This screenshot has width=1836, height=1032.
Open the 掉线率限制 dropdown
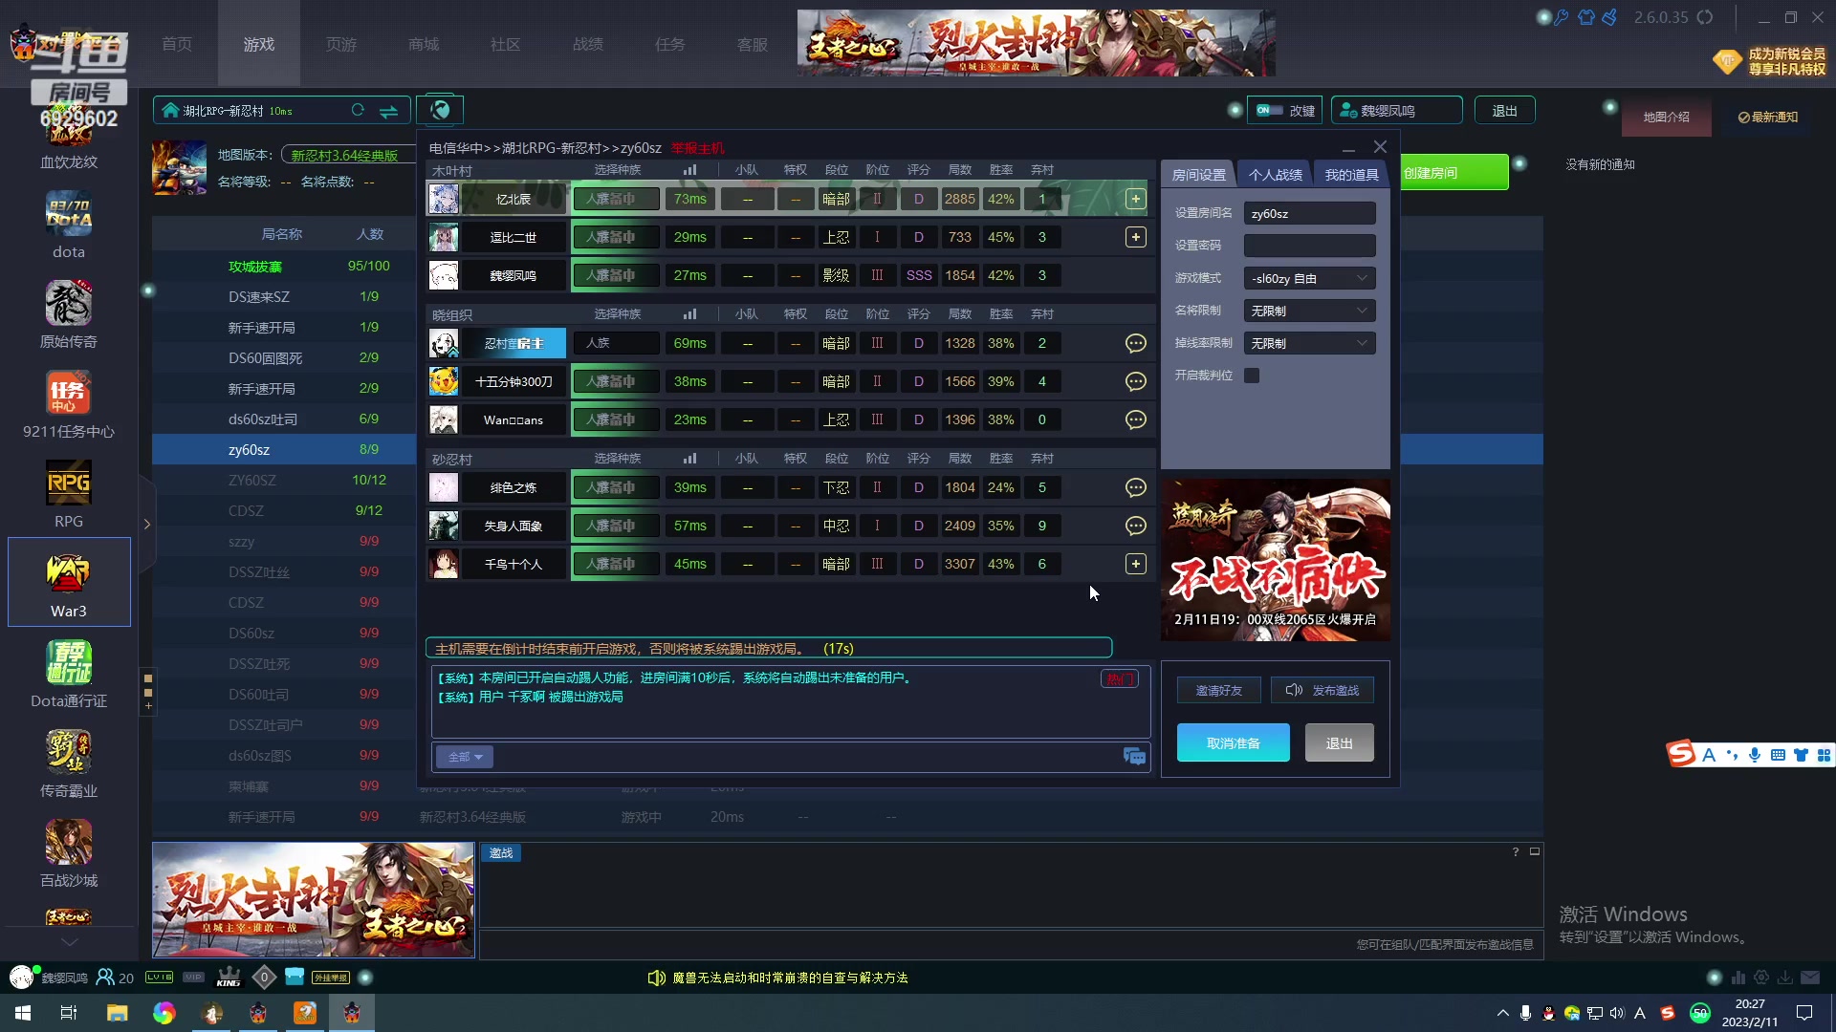[x=1309, y=343]
